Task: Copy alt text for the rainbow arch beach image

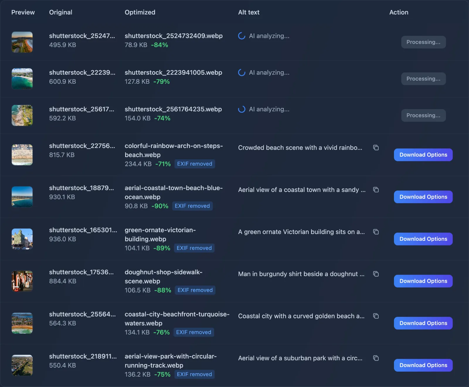Action: click(376, 148)
